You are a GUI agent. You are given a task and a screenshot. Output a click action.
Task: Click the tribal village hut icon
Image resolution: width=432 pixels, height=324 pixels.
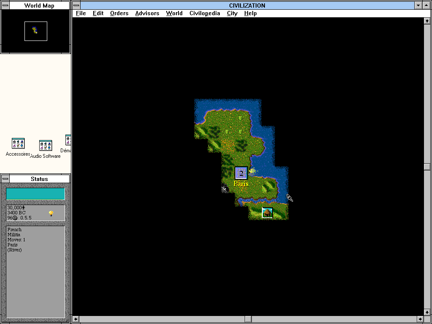click(267, 213)
